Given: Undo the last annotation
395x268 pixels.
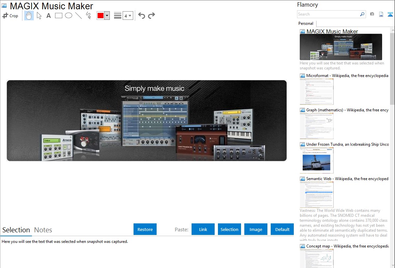Looking at the screenshot, I should point(141,16).
